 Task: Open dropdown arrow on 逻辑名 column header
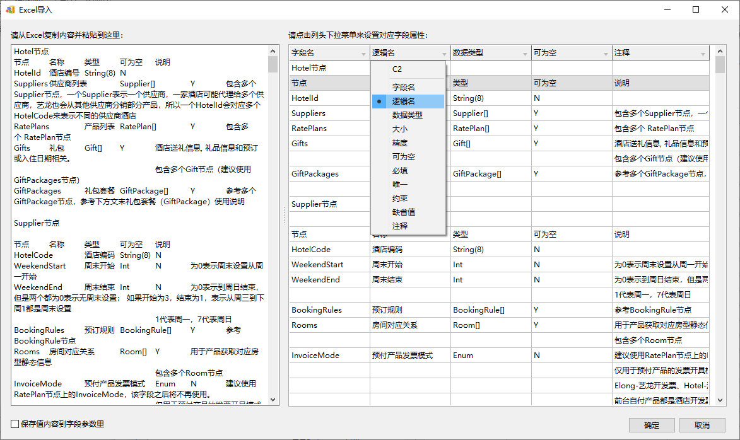[x=443, y=54]
